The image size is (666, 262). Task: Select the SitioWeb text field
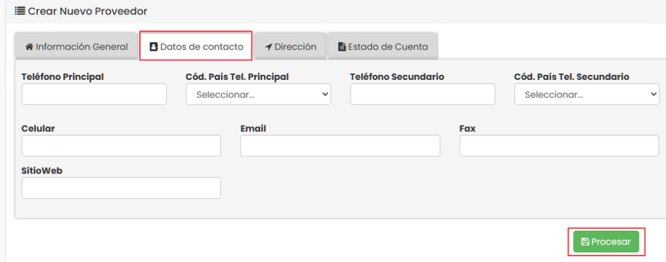[121, 188]
